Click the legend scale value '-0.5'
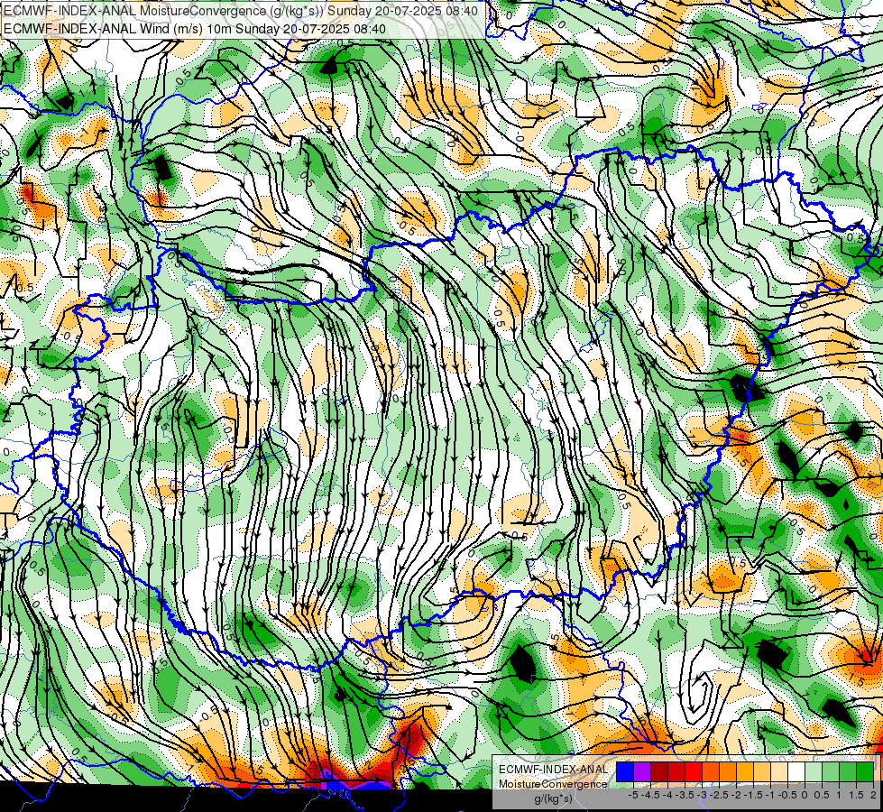883x812 pixels. click(x=787, y=795)
